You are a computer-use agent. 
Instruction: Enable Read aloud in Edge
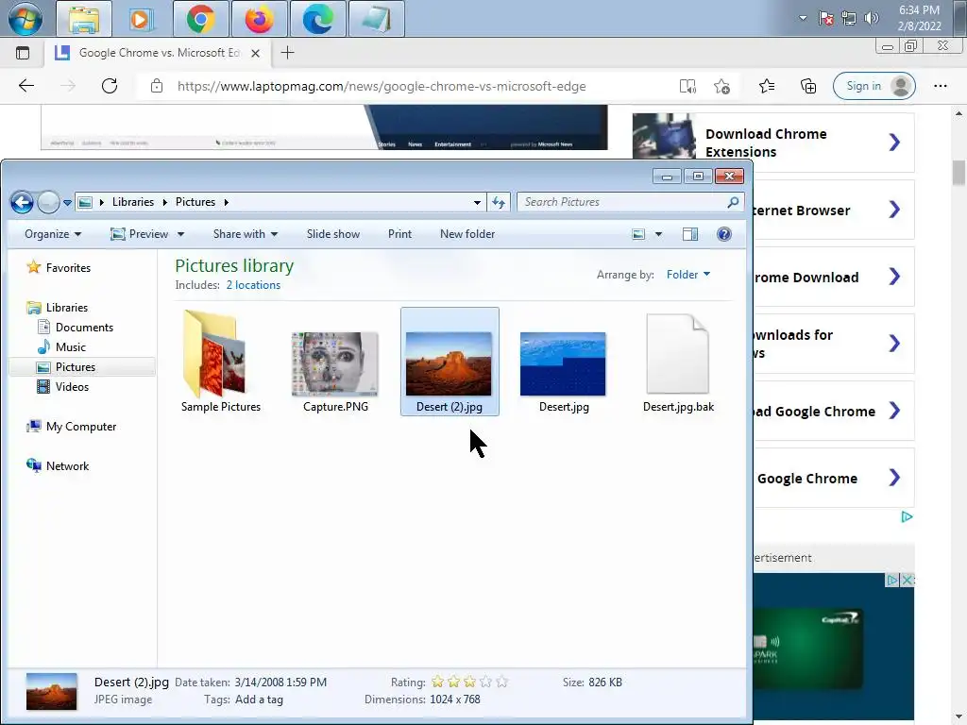(687, 86)
